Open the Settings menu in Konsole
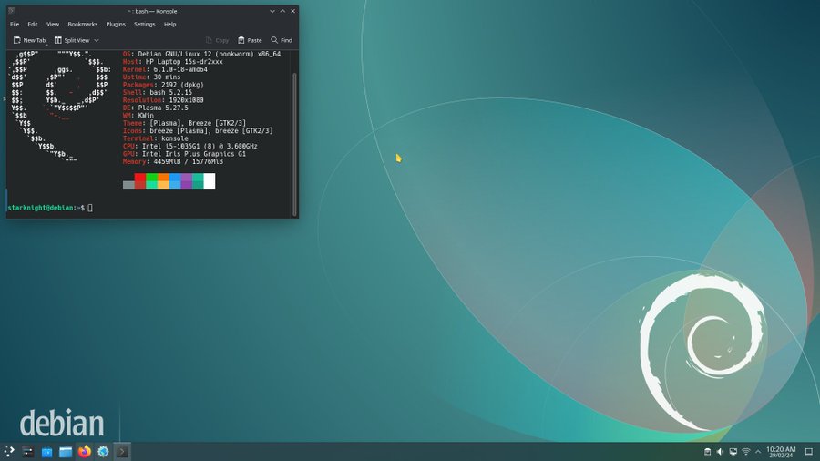The height and width of the screenshot is (461, 820). point(144,24)
